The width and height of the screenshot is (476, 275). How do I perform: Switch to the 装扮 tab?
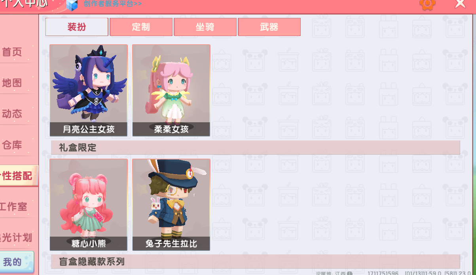77,27
